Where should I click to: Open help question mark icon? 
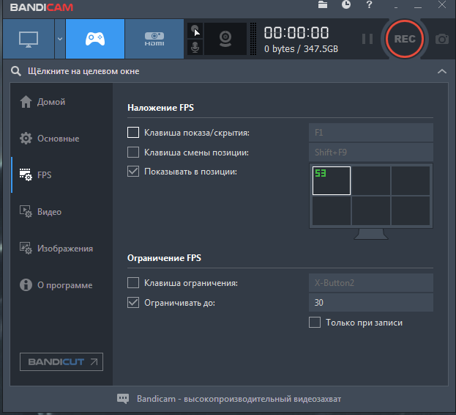(369, 4)
